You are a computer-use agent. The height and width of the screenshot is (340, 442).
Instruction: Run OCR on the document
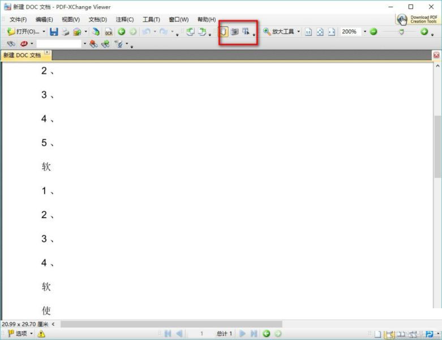click(109, 32)
